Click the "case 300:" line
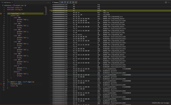171x105 pixels. click(x=17, y=18)
